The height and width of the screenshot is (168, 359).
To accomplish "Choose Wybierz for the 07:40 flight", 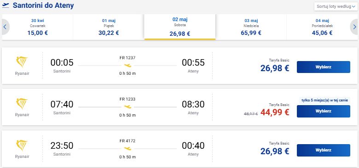I will pos(323,111).
